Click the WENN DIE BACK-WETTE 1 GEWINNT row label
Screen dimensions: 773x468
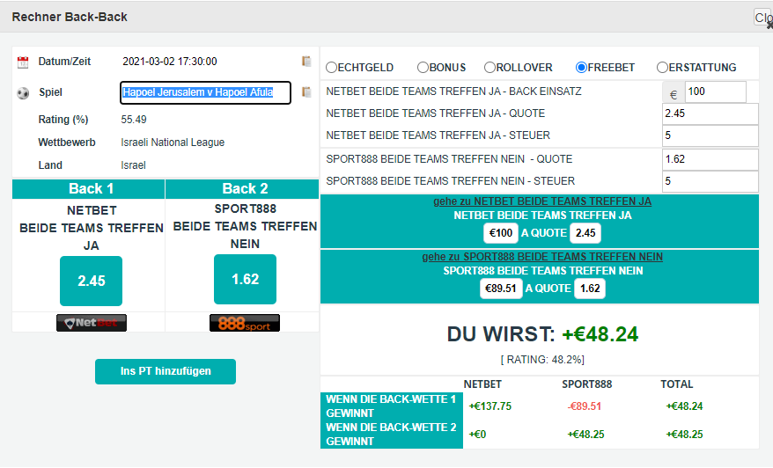pyautogui.click(x=392, y=406)
